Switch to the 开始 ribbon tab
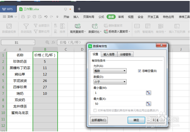This screenshot has height=132, width=190. 66,17
